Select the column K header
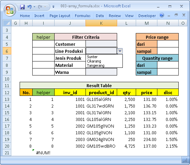The width and height of the screenshot is (190, 165). (x=101, y=23)
